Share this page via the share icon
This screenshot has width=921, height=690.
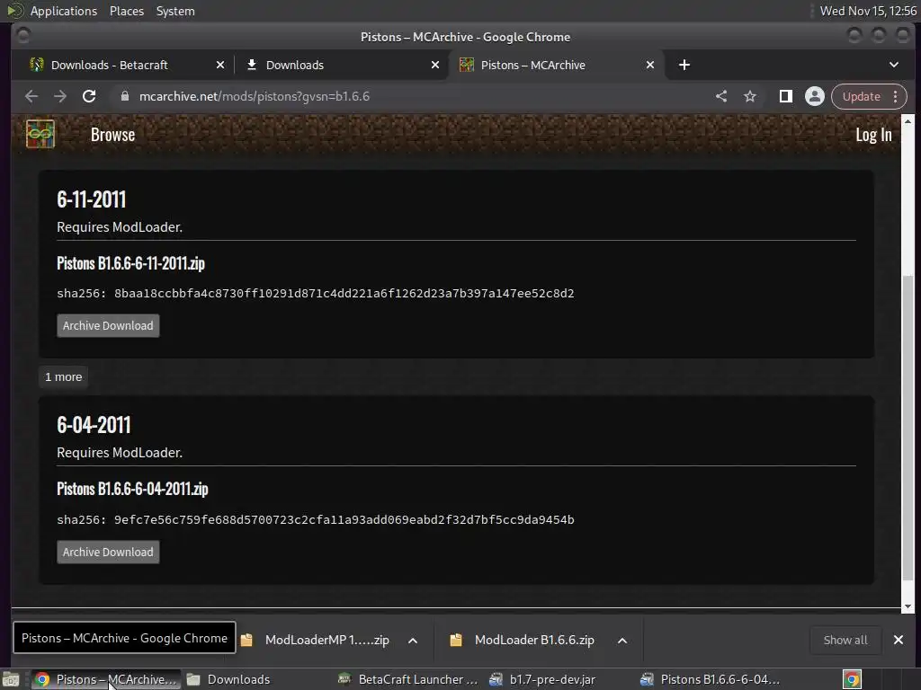pos(721,96)
